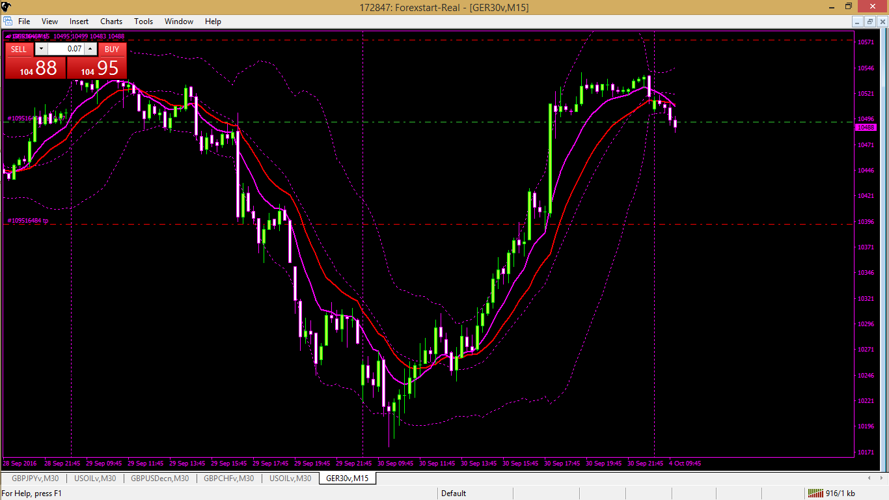Open the Charts menu
The image size is (889, 500).
tap(111, 21)
